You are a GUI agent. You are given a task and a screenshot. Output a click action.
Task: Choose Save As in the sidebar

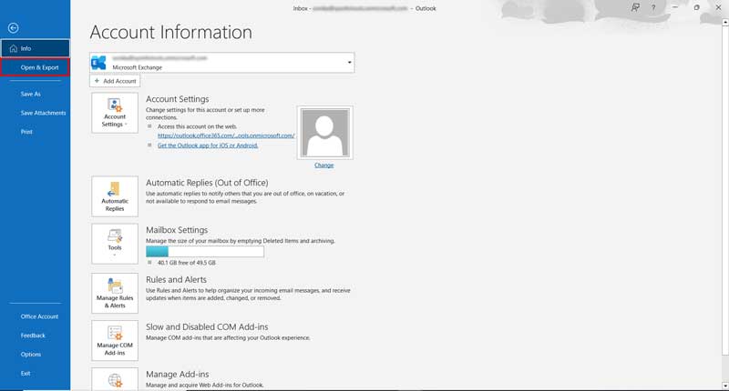click(x=31, y=94)
